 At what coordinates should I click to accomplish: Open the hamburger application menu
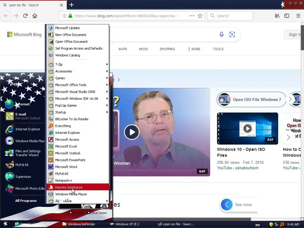pos(298,16)
